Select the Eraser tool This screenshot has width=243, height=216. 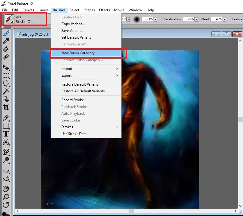pyautogui.click(x=6, y=57)
